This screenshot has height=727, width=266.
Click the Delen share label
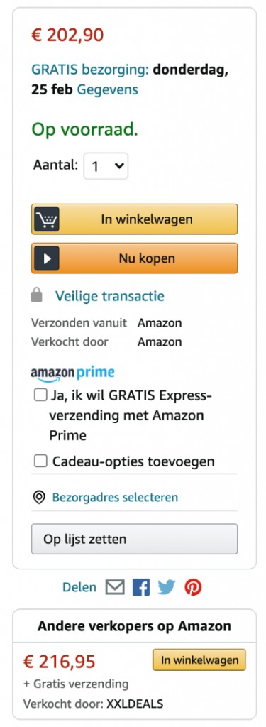(79, 587)
